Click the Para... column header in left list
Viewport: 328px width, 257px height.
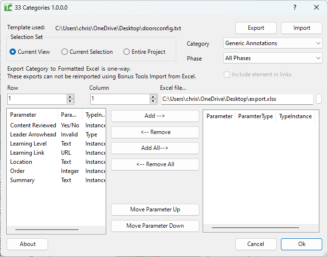[70, 115]
